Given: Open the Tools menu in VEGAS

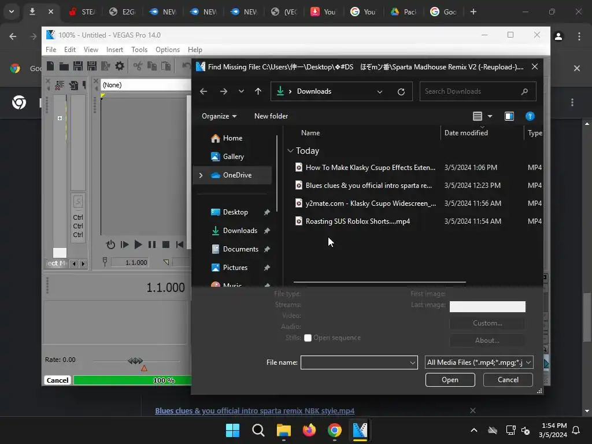Looking at the screenshot, I should point(139,50).
